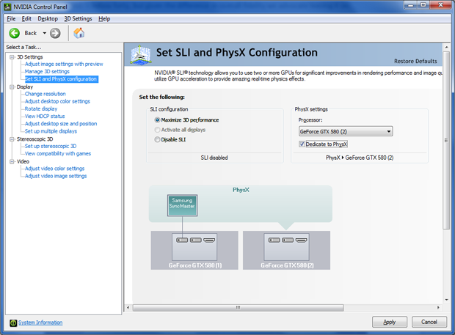Open the PhysX Processor dropdown
The height and width of the screenshot is (335, 455).
click(346, 131)
